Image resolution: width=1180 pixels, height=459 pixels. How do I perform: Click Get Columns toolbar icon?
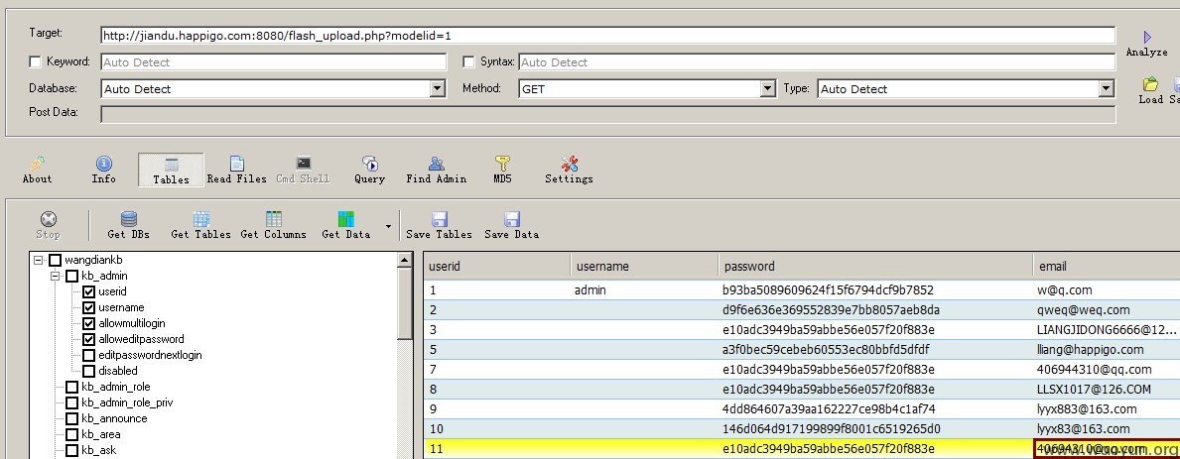(x=273, y=219)
